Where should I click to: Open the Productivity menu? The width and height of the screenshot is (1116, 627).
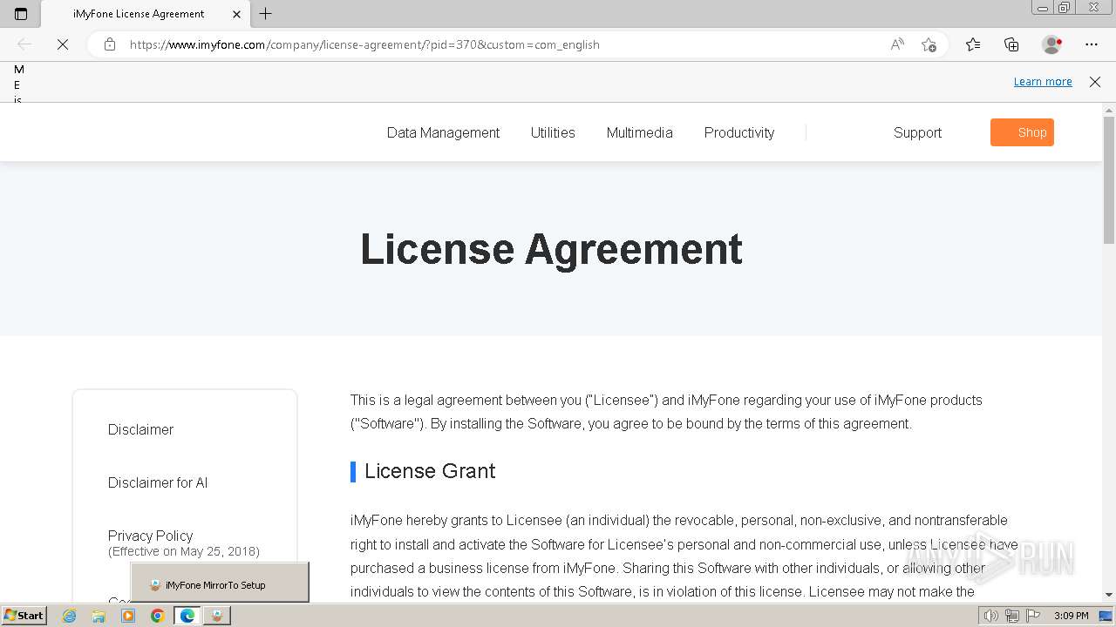click(x=739, y=132)
